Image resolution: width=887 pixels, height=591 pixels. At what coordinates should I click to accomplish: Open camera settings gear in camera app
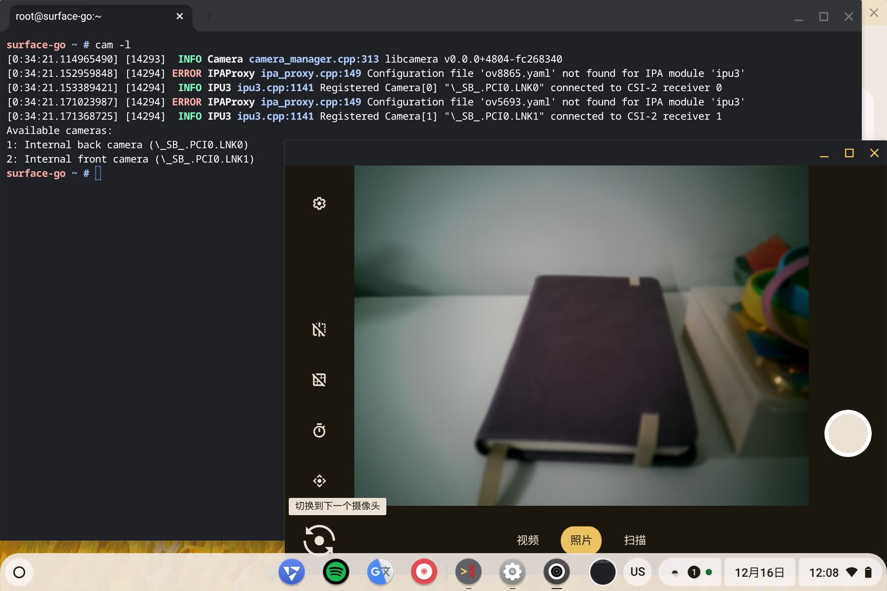[319, 203]
